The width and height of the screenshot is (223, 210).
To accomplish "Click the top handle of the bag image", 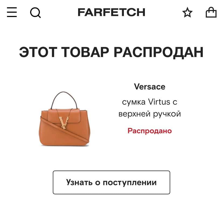I will click(64, 100).
